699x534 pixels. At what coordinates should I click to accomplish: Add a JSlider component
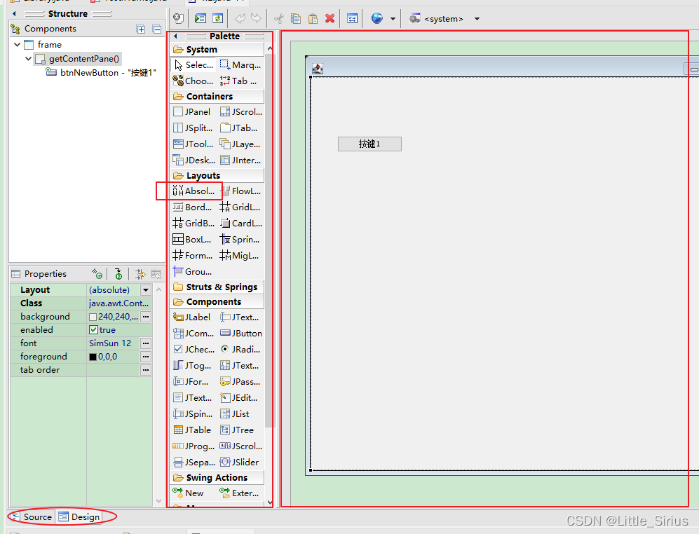pos(240,463)
